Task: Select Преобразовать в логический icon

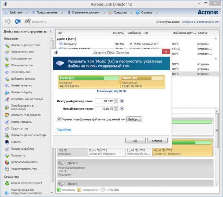Action: click(x=7, y=107)
